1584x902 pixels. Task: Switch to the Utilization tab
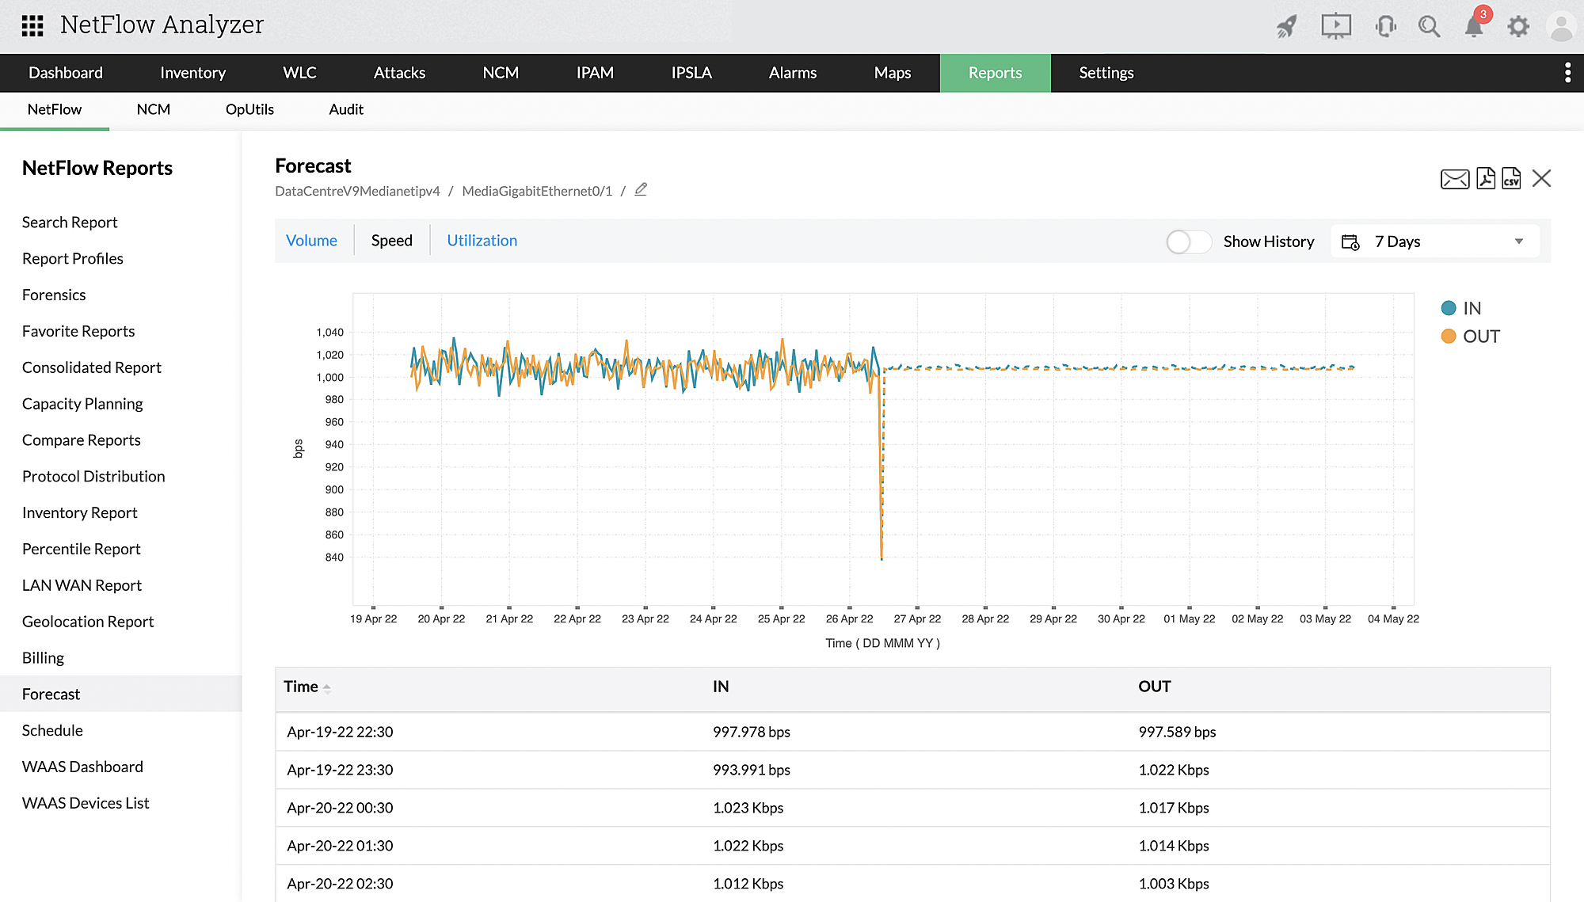pyautogui.click(x=482, y=241)
